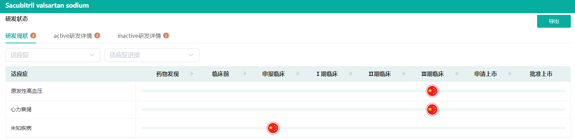Click the Ⅱ期临床 stage header

coord(380,74)
